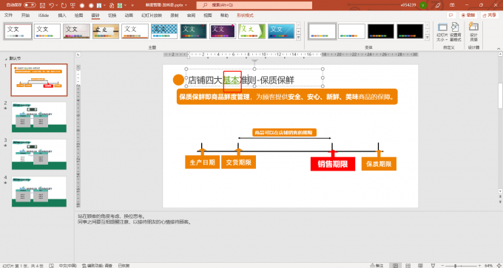Click the spell-check book icon in status bar
Image resolution: width=503 pixels, height=268 pixels.
pyautogui.click(x=51, y=266)
